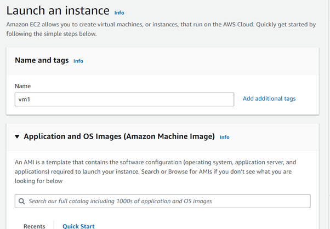Open Info next to Launch an instance
330x229 pixels.
119,13
